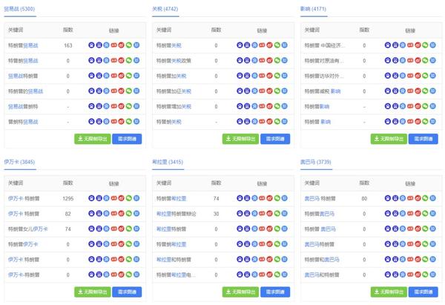Click Baidu paw icon in 奥巴马 特朗普 row (80)
445x305 pixels.
pos(388,198)
